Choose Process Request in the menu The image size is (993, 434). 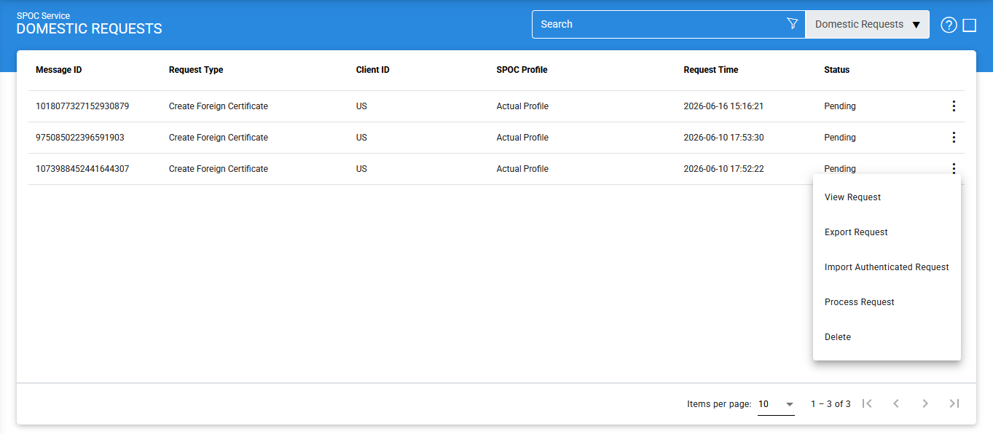[887, 302]
